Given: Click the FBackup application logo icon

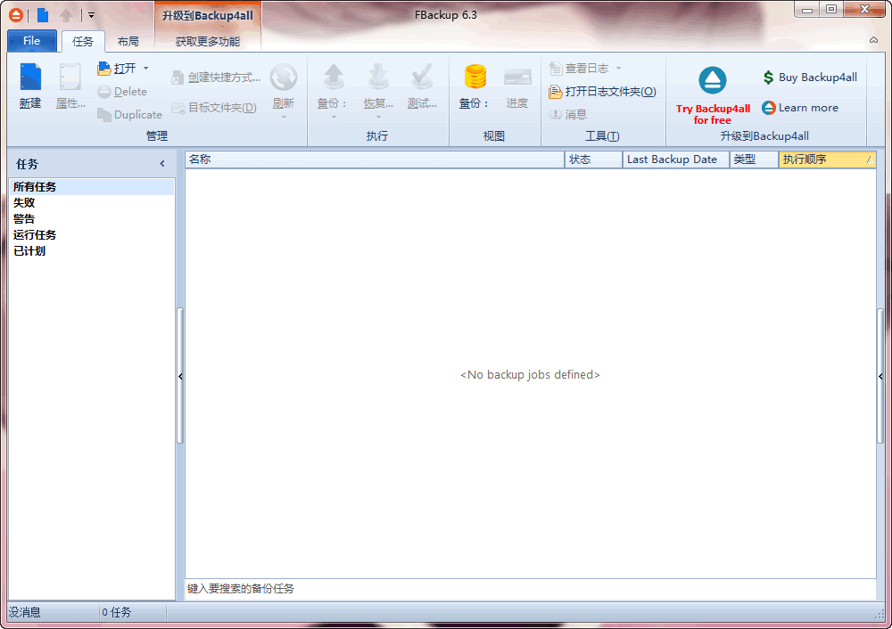Looking at the screenshot, I should [x=15, y=15].
